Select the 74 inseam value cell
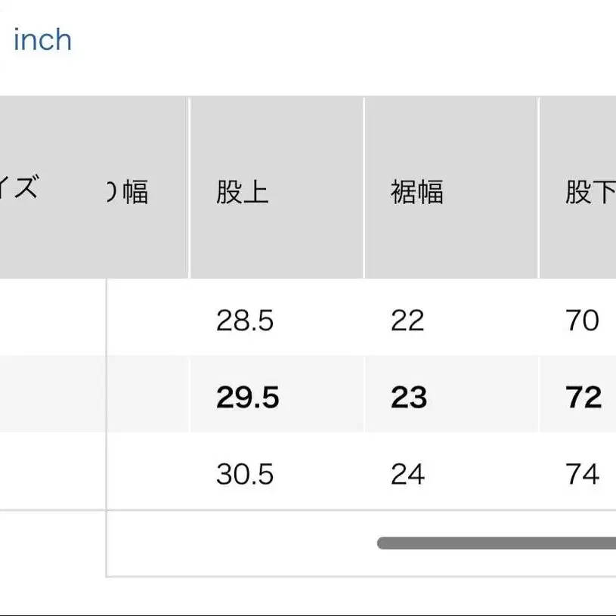Viewport: 616px width, 616px height. [582, 475]
